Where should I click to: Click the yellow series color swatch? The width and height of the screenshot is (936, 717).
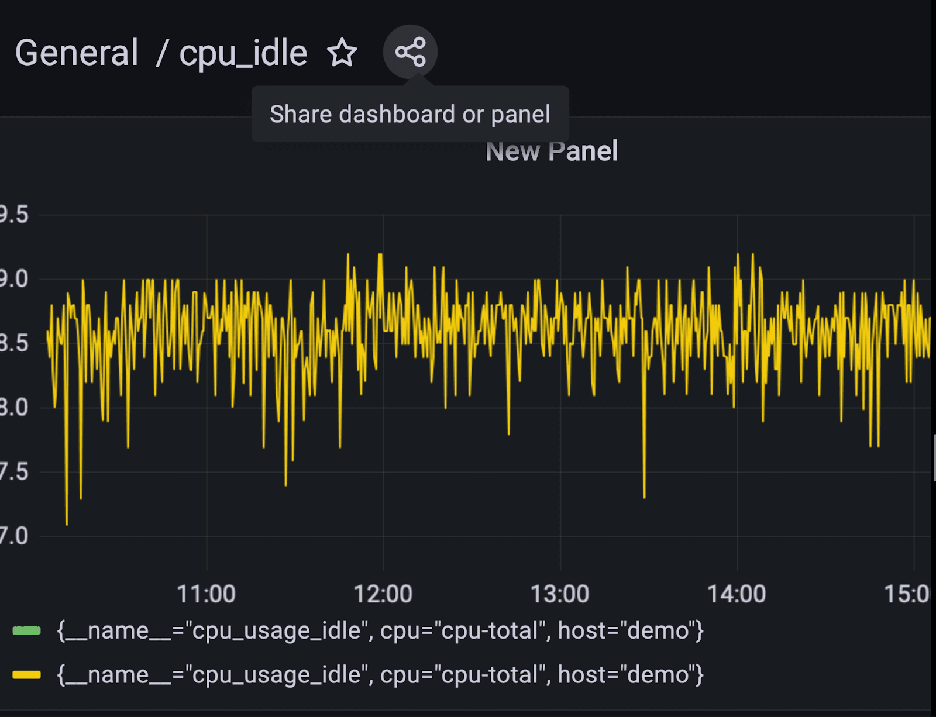[x=26, y=674]
